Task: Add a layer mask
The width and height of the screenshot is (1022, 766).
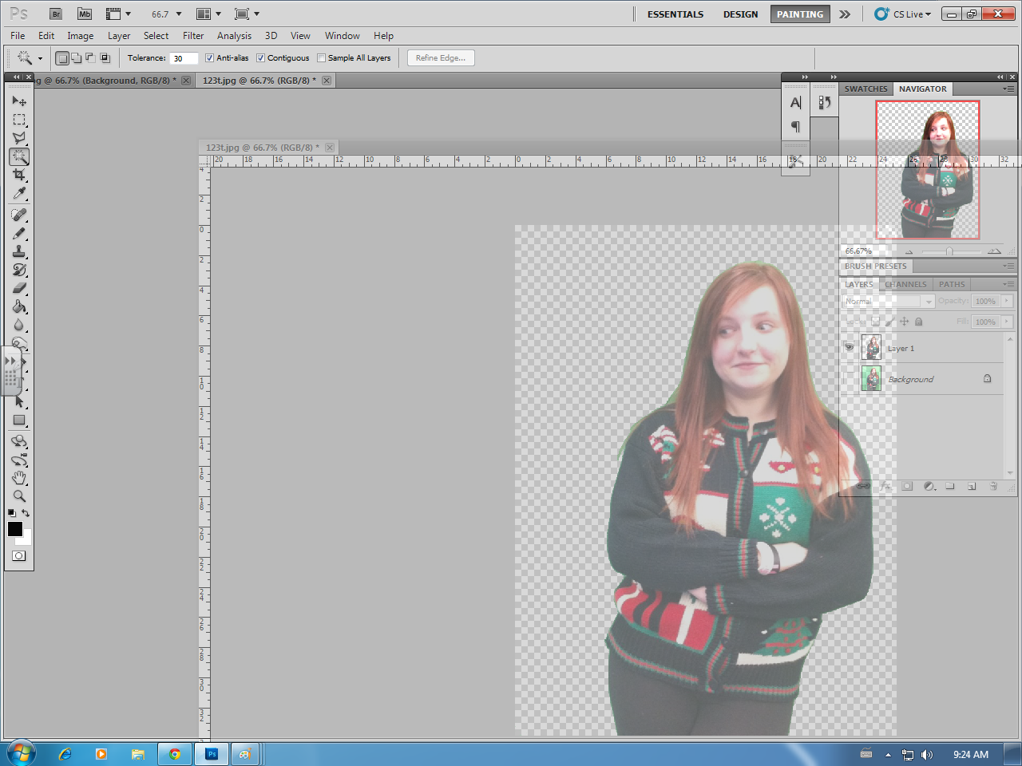Action: coord(907,486)
